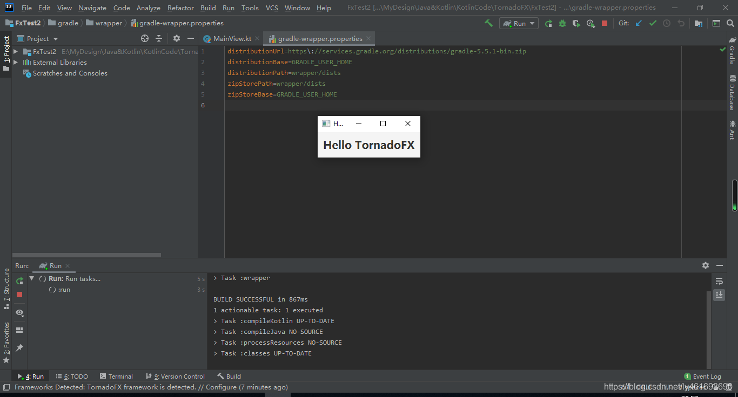
Task: Click the Project panel horizontal scrollbar
Action: (x=86, y=255)
